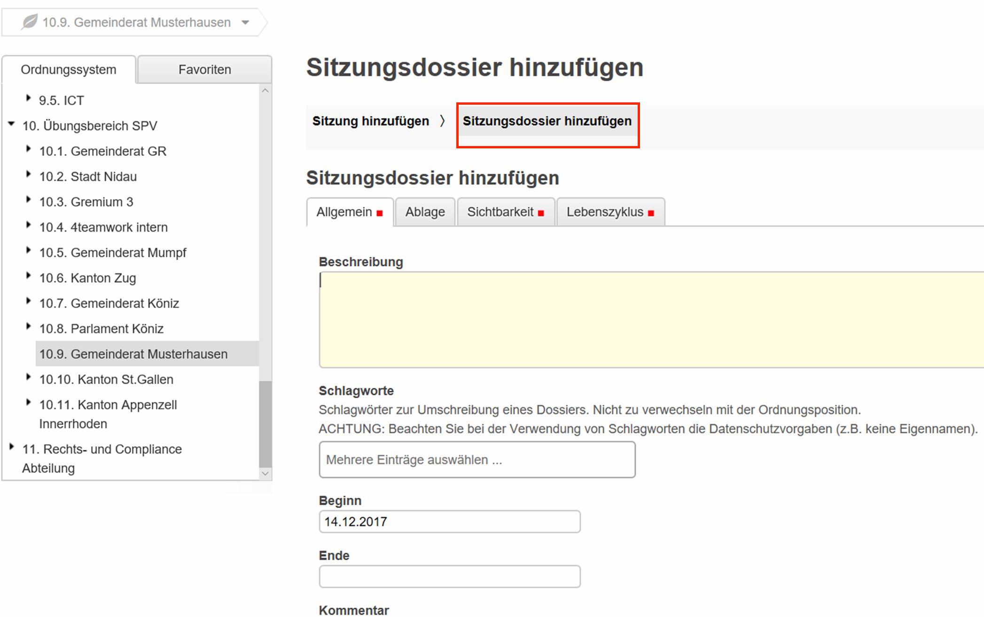The image size is (984, 617).
Task: Expand the 10.1. Gemeinderat GR node
Action: (28, 149)
